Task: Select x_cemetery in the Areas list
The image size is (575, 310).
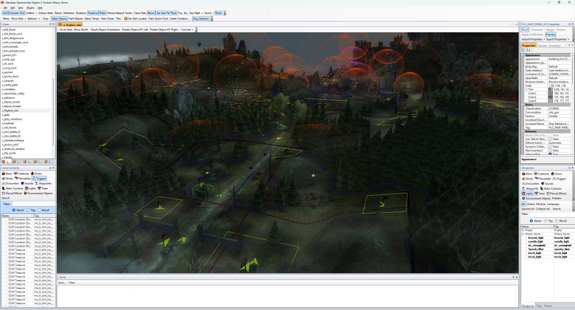Action: (x=9, y=89)
